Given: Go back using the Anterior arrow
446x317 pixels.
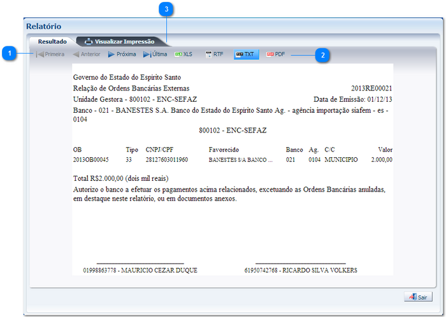Looking at the screenshot, I should [x=86, y=55].
